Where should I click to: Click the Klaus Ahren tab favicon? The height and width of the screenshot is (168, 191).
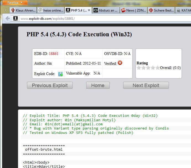click(13, 10)
